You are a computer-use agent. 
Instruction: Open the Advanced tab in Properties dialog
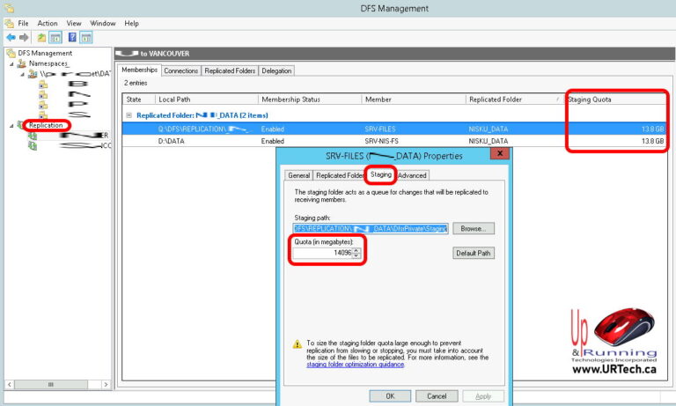(x=412, y=175)
